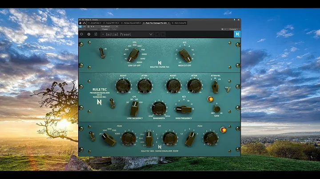The image size is (320, 179).
Task: Click the LOW CUT-OFF frequency selector knob
Action: pyautogui.click(x=133, y=55)
